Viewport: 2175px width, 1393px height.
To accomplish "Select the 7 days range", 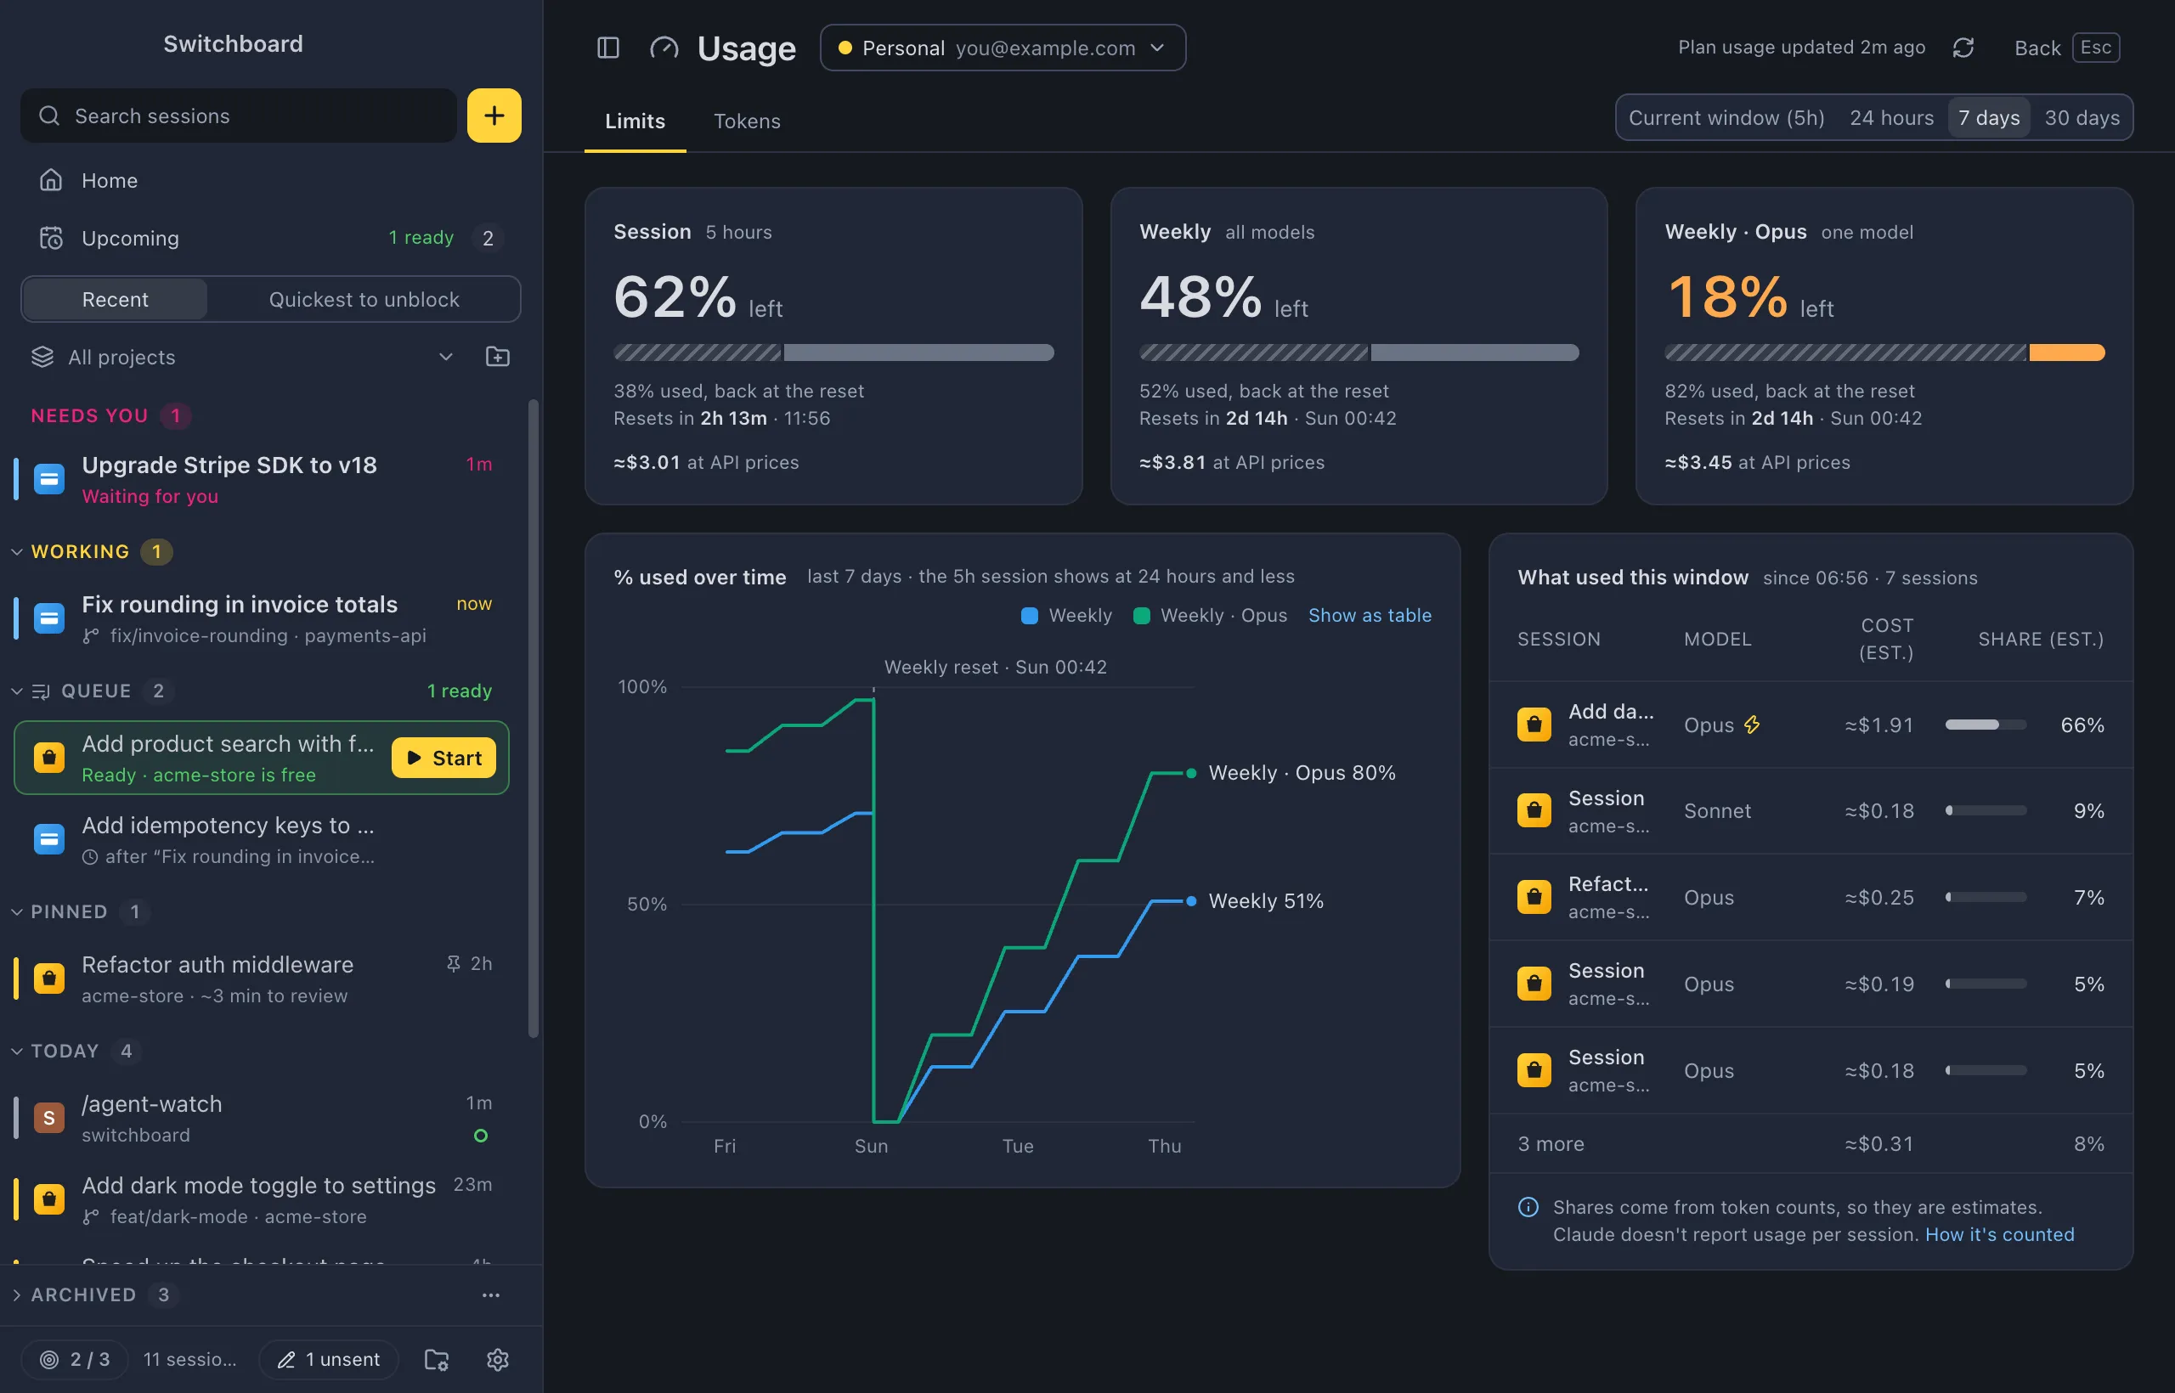I will pos(1989,117).
